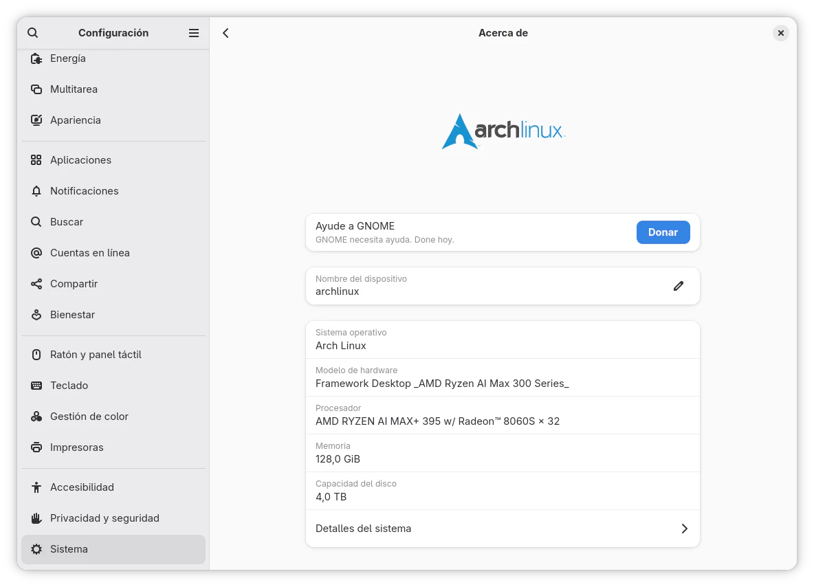Select Ratón y panel táctil
Image resolution: width=814 pixels, height=587 pixels.
coord(96,355)
